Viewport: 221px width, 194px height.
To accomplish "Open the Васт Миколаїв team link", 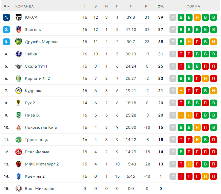I will pyautogui.click(x=39, y=189).
